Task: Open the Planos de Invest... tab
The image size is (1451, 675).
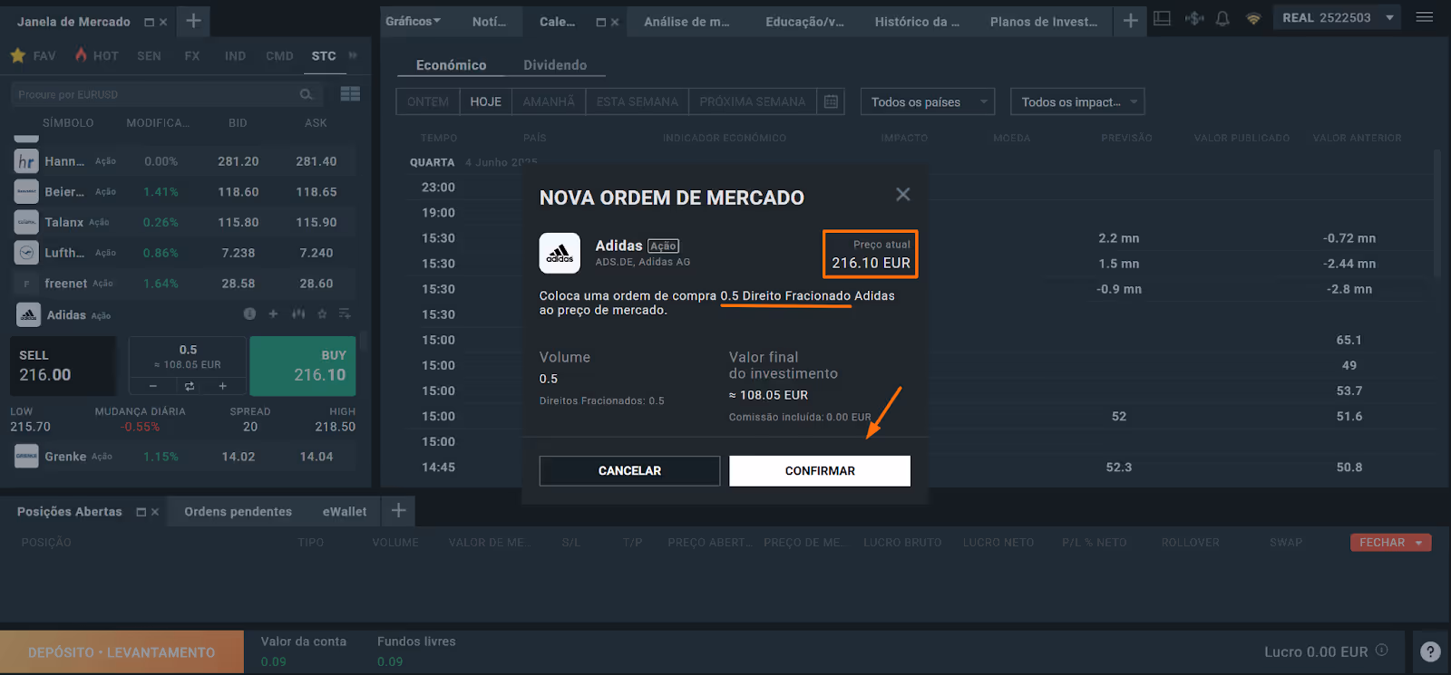Action: pyautogui.click(x=1044, y=22)
